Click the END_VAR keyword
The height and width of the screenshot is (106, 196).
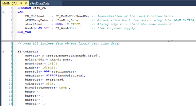[x=24, y=32]
